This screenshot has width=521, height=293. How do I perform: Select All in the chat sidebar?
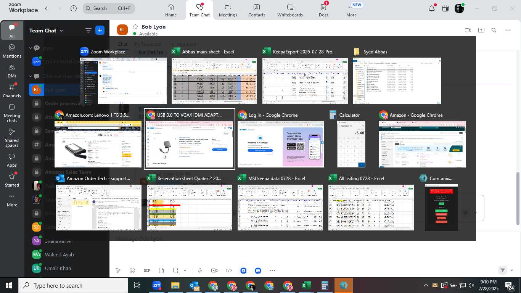tap(12, 31)
